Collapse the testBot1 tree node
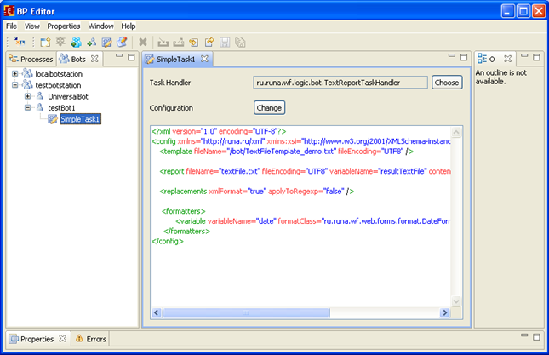The height and width of the screenshot is (355, 549). pos(27,108)
